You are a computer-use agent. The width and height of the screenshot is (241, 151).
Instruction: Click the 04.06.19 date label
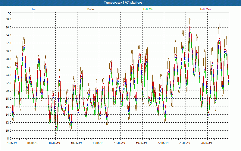[x=33, y=143]
